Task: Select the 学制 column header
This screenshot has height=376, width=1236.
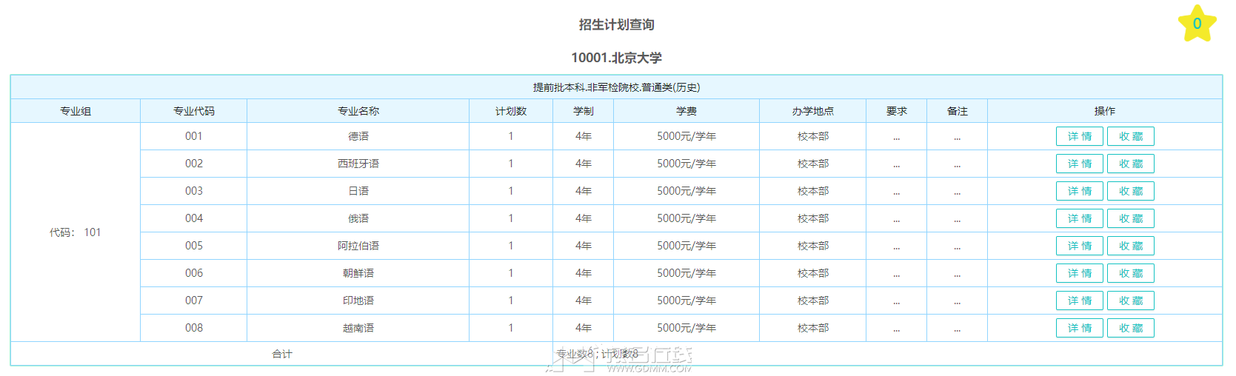Action: click(x=583, y=111)
